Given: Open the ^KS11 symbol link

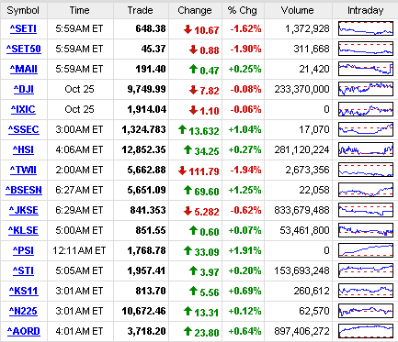Looking at the screenshot, I should (x=23, y=291).
